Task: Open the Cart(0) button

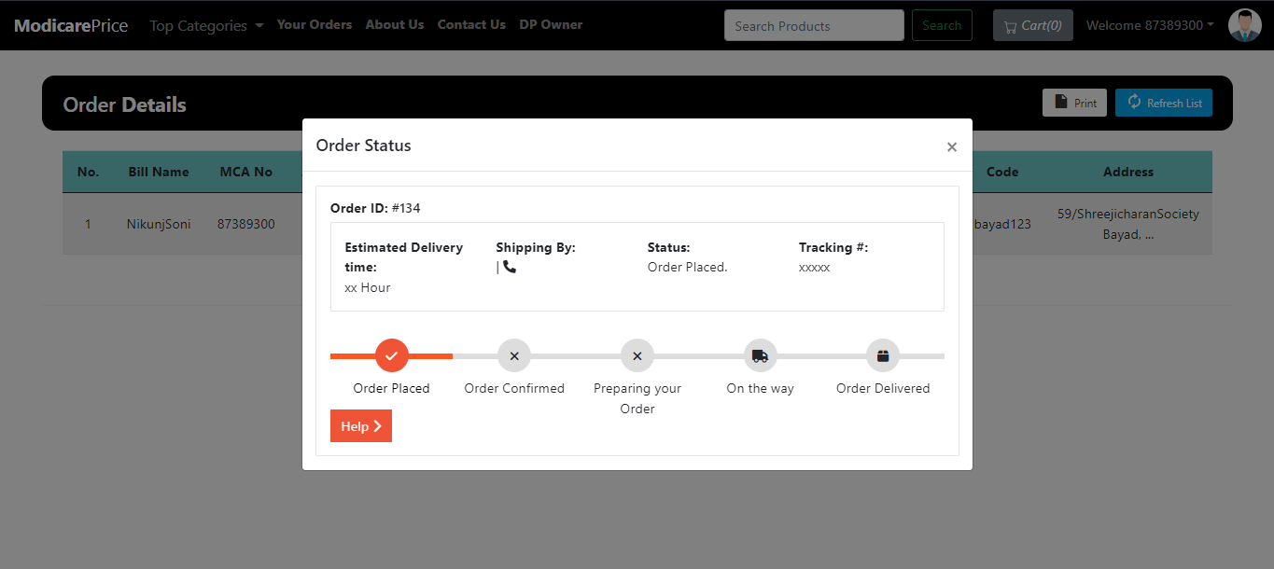Action: coord(1033,25)
